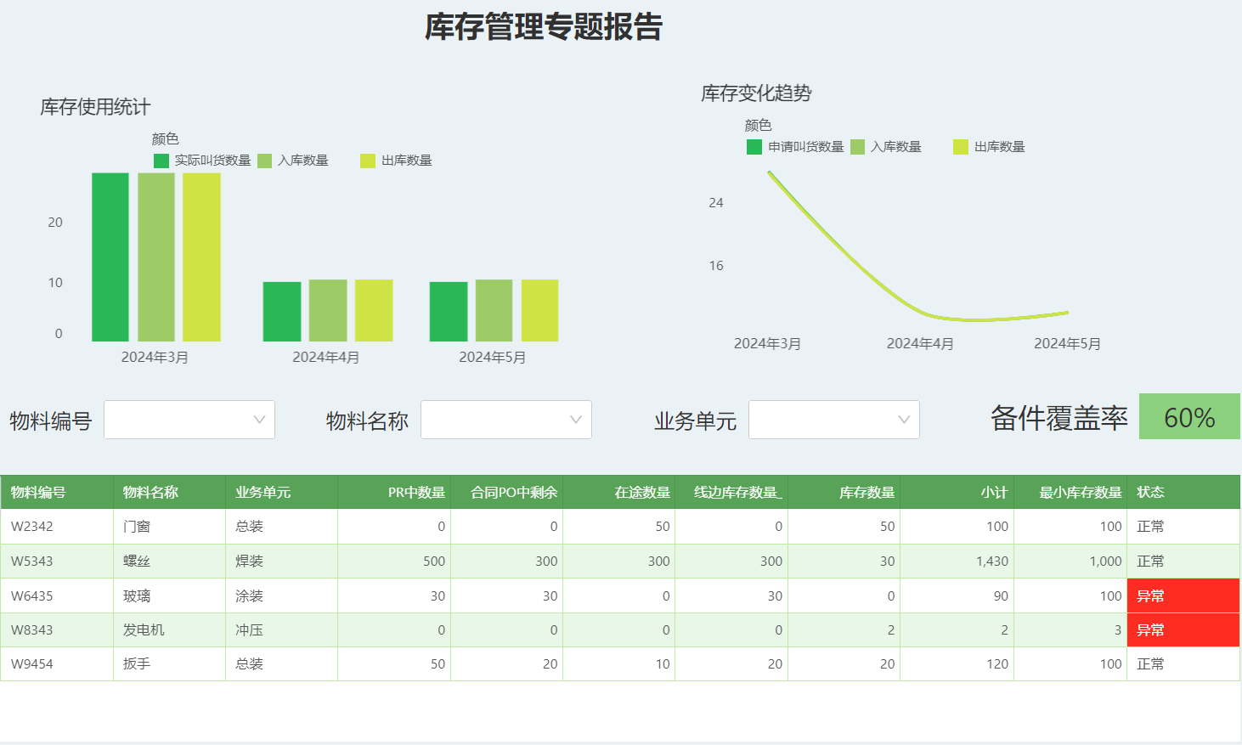Click the 库存变化趋势 chart title
Image resolution: width=1242 pixels, height=745 pixels.
point(756,93)
